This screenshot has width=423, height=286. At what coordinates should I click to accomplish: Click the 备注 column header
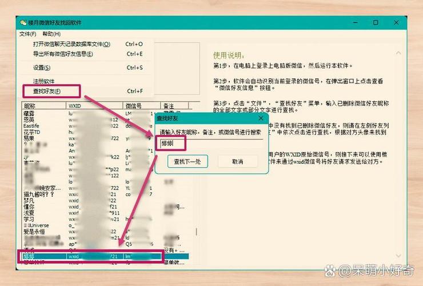pos(174,106)
